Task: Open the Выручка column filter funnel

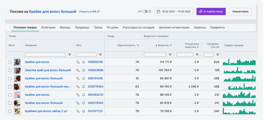Action: pyautogui.click(x=170, y=55)
